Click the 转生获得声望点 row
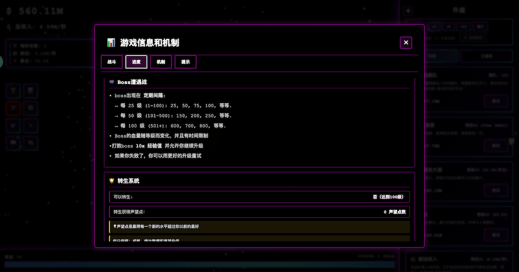 click(259, 212)
